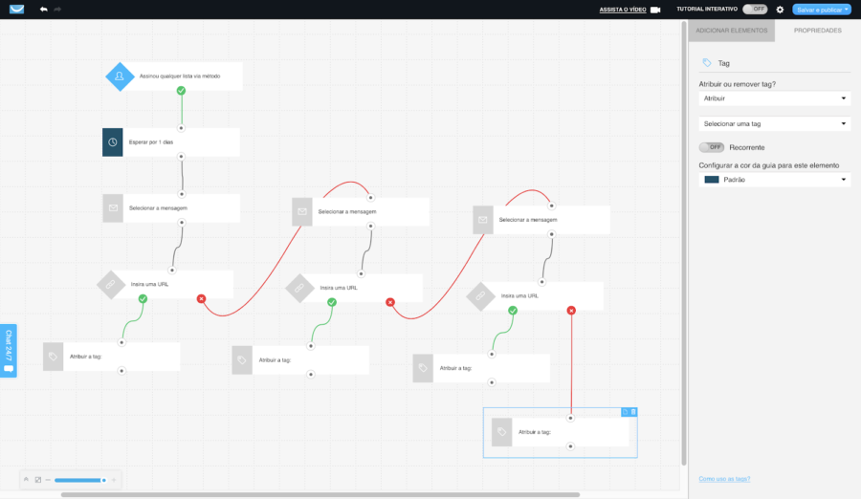Expand the Selecionar uma tag dropdown
The width and height of the screenshot is (861, 499).
pyautogui.click(x=774, y=123)
